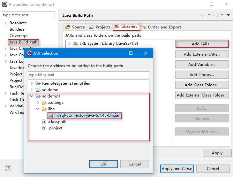
Task: Open the view menu triangle icon
Action: pyautogui.click(x=228, y=15)
